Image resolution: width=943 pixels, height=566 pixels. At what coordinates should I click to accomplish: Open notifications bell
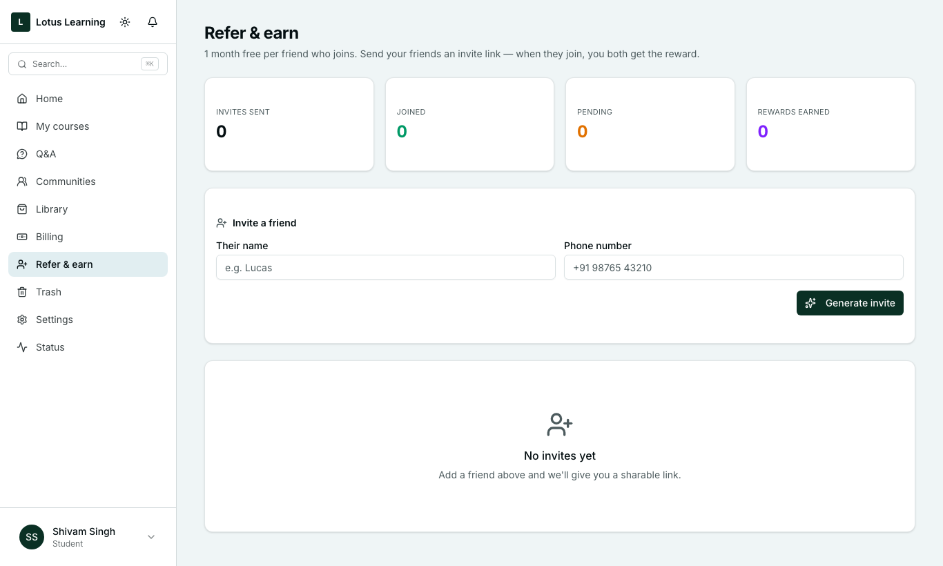(x=153, y=22)
